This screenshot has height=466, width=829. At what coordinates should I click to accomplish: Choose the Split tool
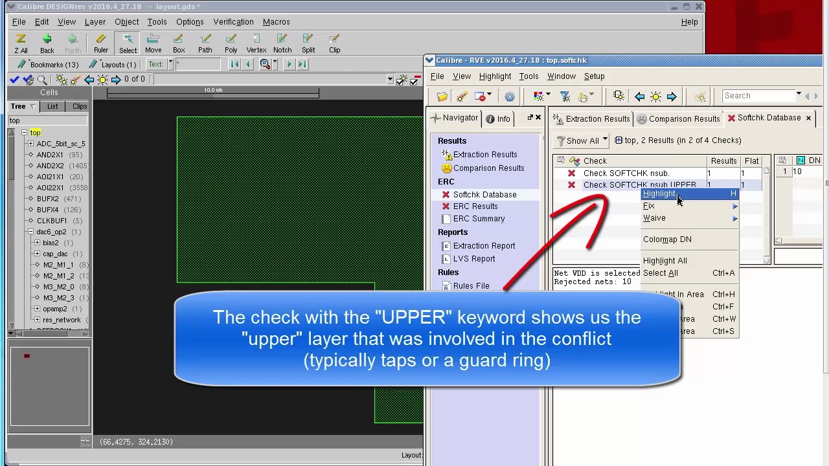(x=308, y=43)
